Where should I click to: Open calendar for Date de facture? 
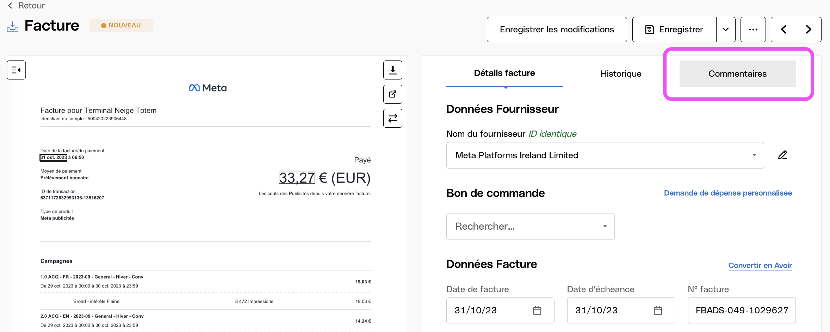537,311
